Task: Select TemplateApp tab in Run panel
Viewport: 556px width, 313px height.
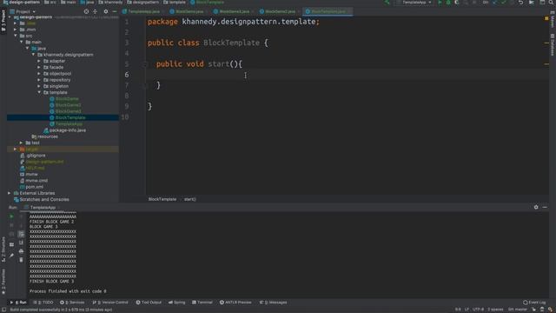Action: point(43,207)
